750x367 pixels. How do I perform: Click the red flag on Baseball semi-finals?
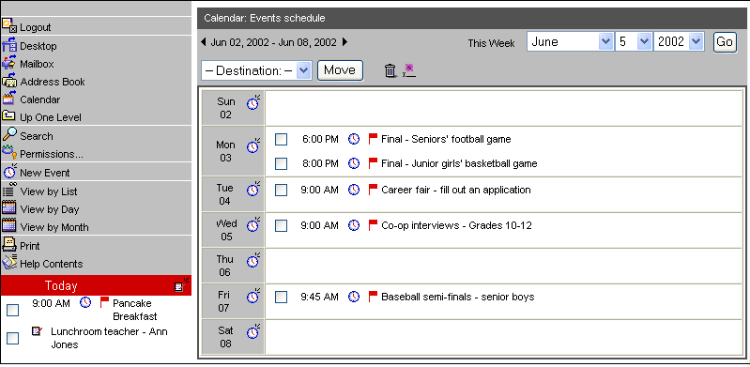click(x=373, y=297)
